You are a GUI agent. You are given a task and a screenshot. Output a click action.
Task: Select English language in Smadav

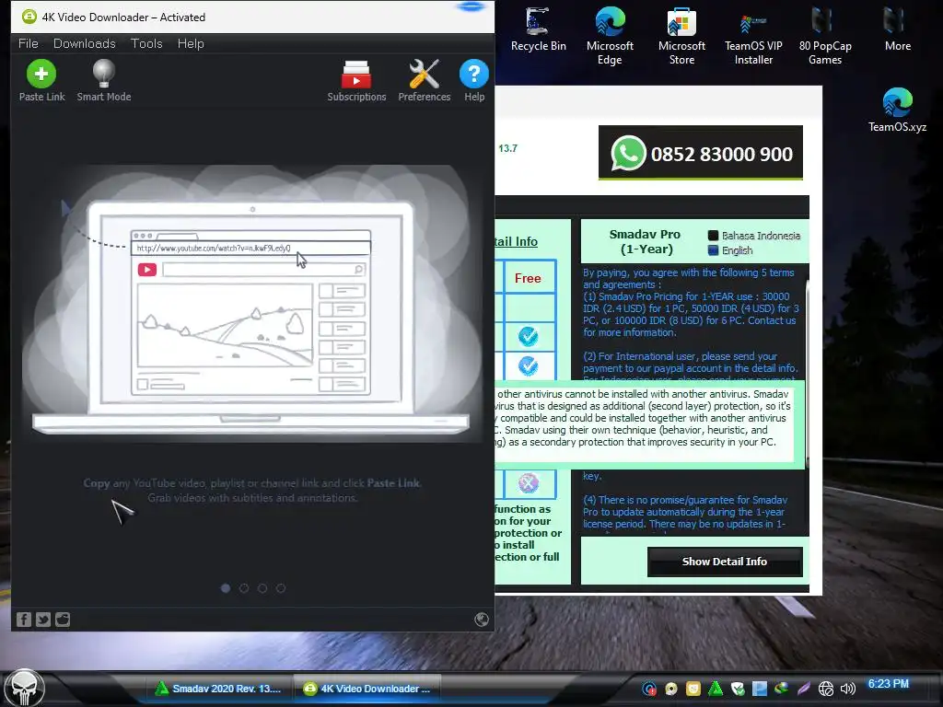(x=730, y=250)
